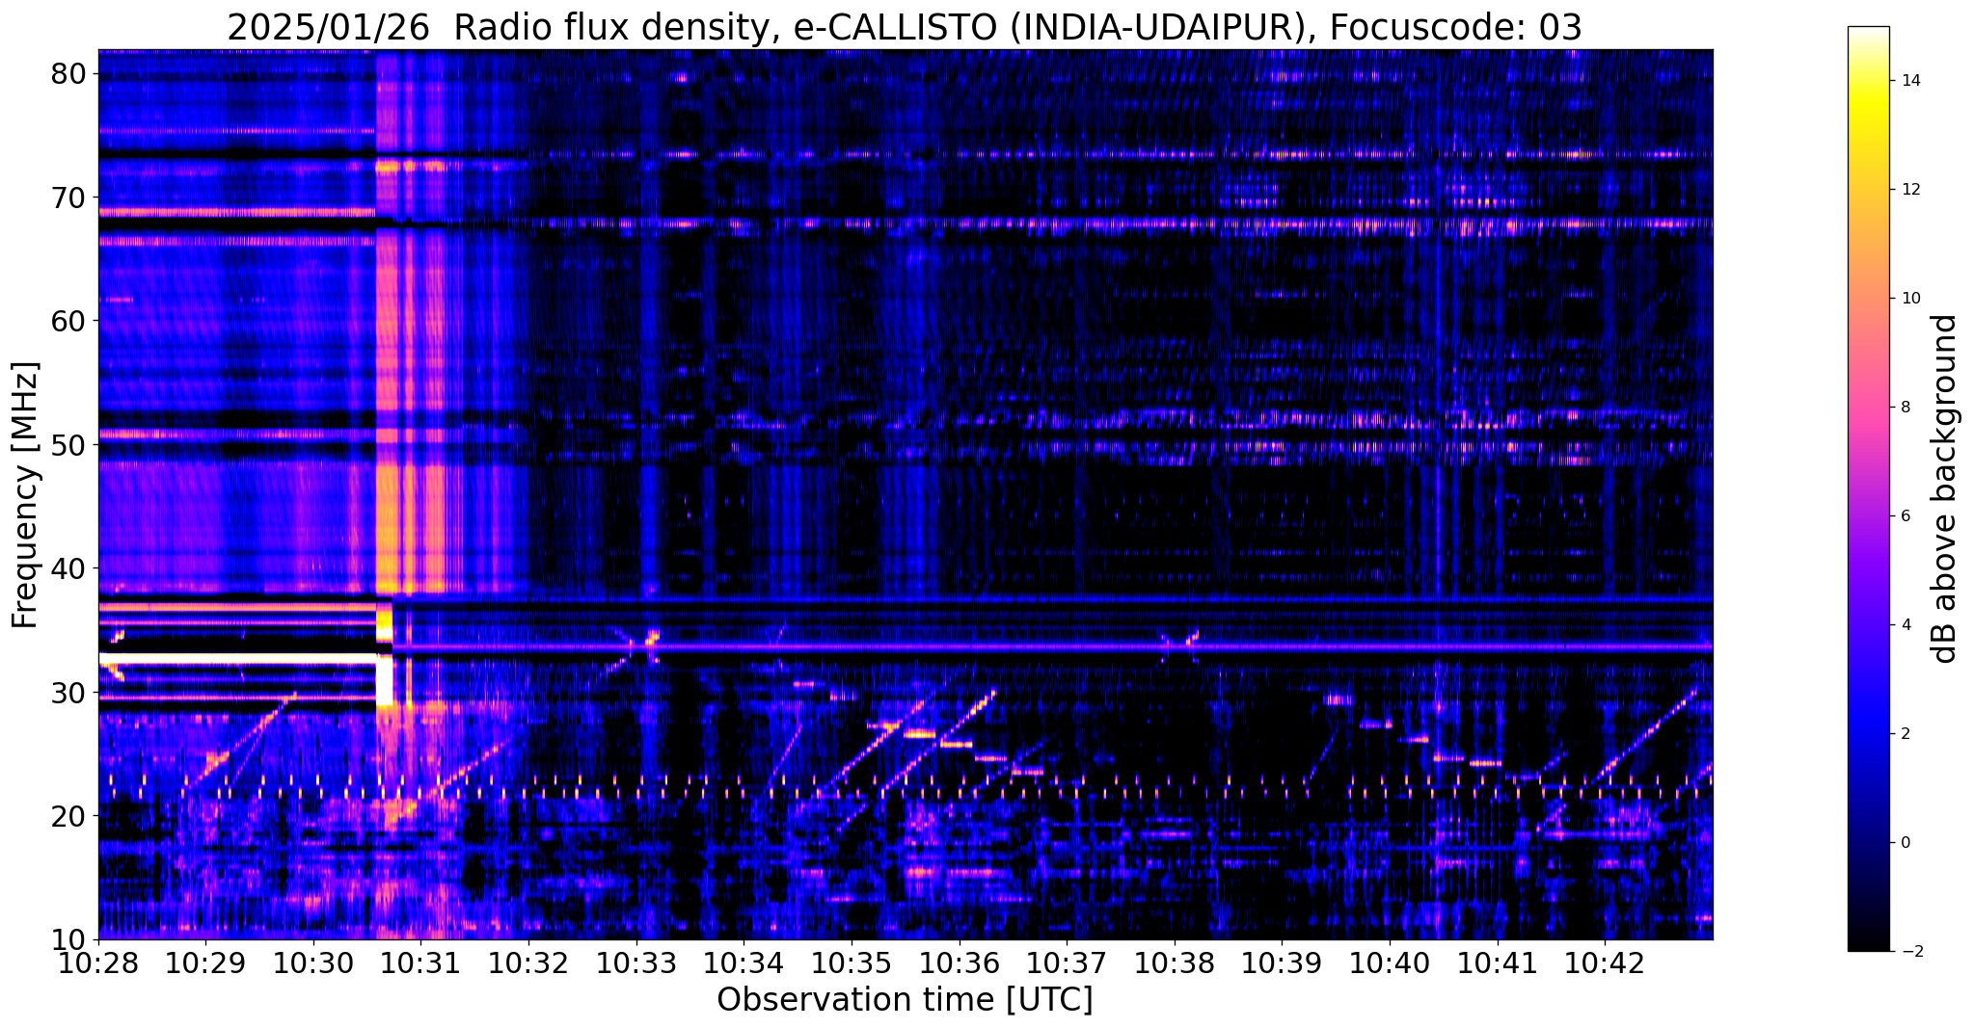Click the plot title mentioning INDIA-UDAIPUR

(x=905, y=28)
